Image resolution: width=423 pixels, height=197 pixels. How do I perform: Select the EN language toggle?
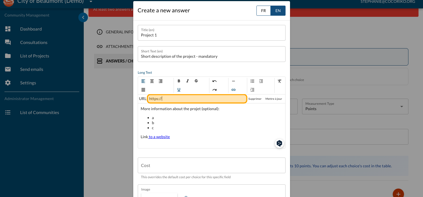(278, 11)
